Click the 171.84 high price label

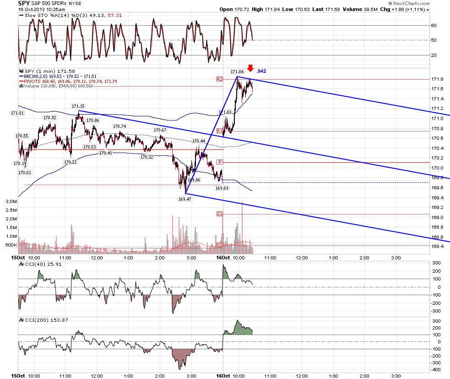coord(237,72)
